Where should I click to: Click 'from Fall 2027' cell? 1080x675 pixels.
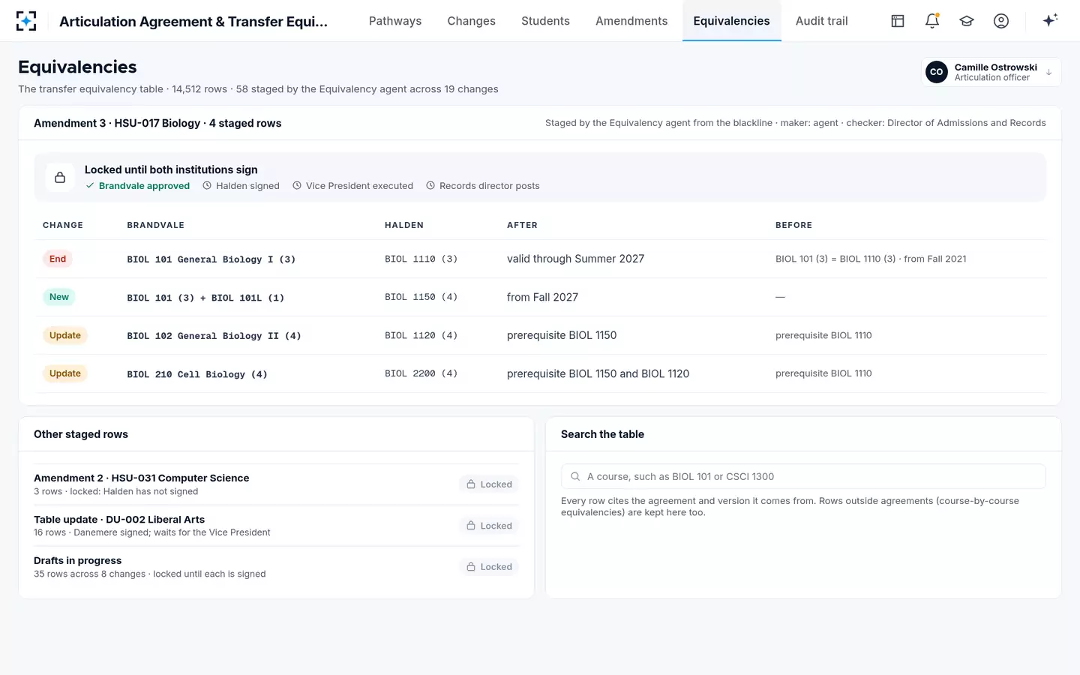click(x=542, y=297)
